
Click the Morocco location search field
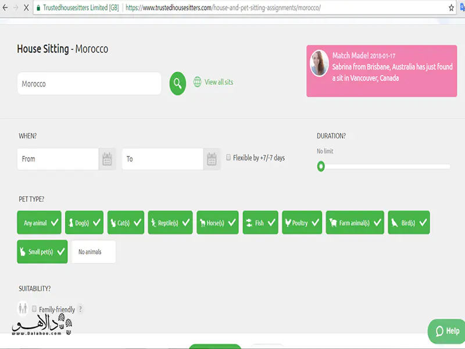click(90, 83)
